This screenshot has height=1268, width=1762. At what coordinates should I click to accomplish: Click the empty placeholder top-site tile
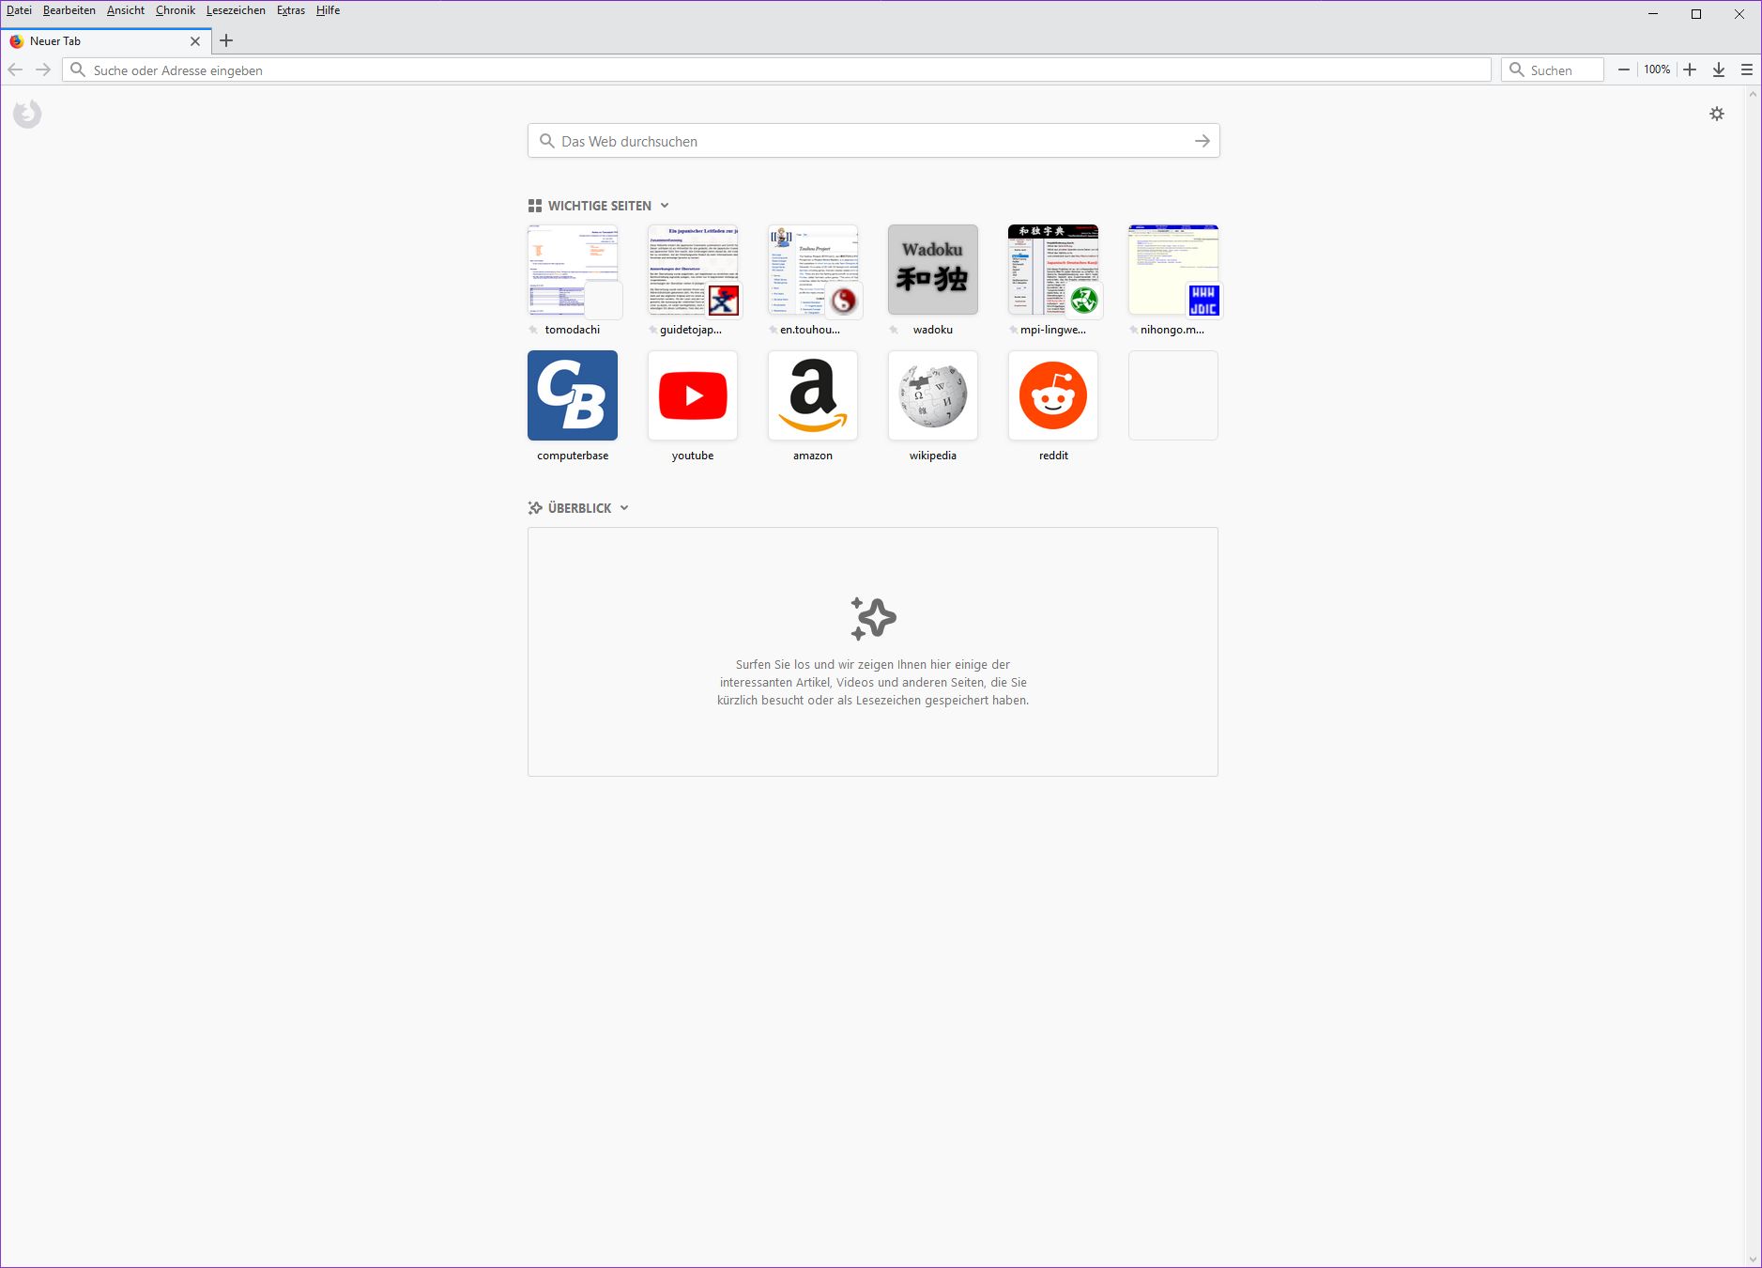(x=1173, y=395)
